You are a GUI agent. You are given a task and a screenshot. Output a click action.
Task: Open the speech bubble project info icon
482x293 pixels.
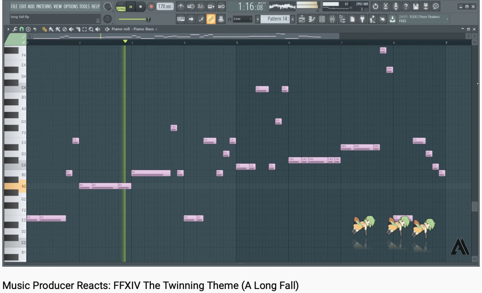436,6
